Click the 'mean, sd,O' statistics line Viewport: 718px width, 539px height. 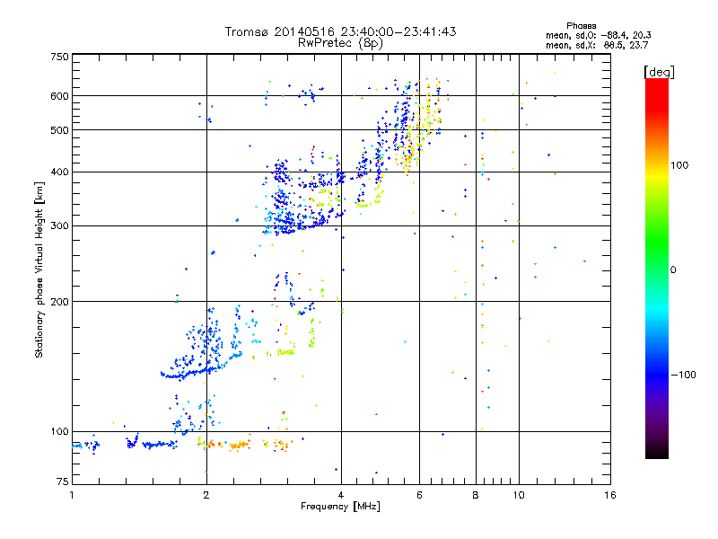[598, 35]
